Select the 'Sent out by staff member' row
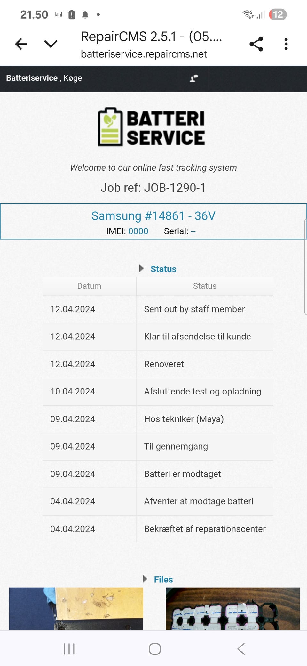307x666 pixels. tap(194, 309)
